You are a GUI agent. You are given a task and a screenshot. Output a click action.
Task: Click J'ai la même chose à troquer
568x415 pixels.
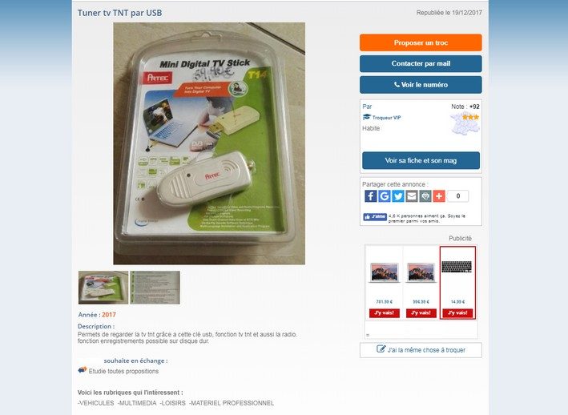[421, 350]
